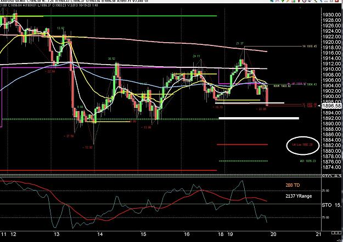Click the RS1 1876.23 level label
Image resolution: width=343 pixels, height=242 pixels.
308,161
